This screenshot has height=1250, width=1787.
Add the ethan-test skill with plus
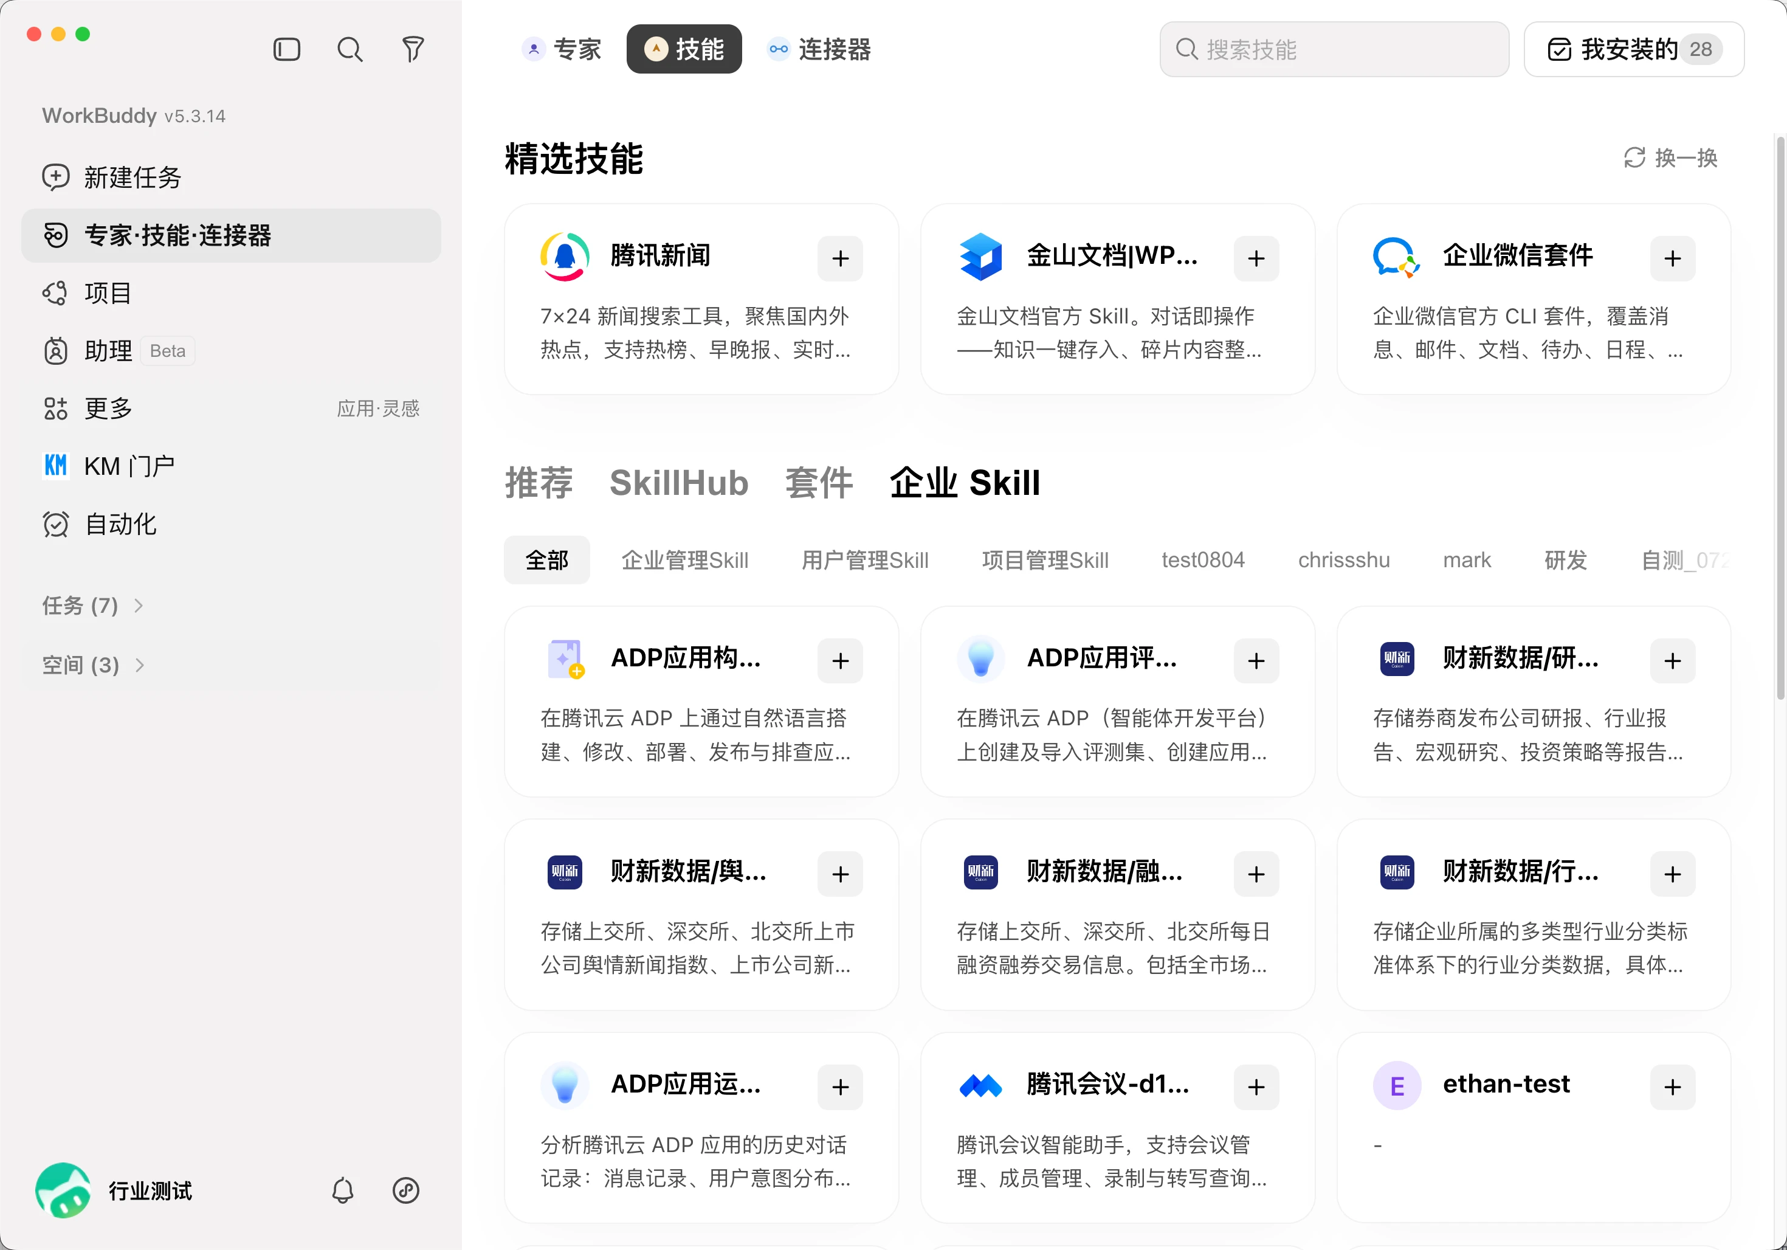[x=1673, y=1087]
